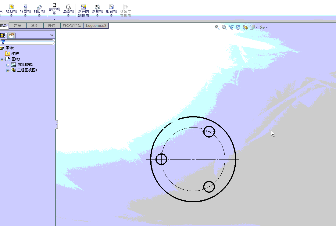Open the Hide/Show Items dropdown arrow
Screen dimensions: 336x226
pyautogui.click(x=266, y=28)
